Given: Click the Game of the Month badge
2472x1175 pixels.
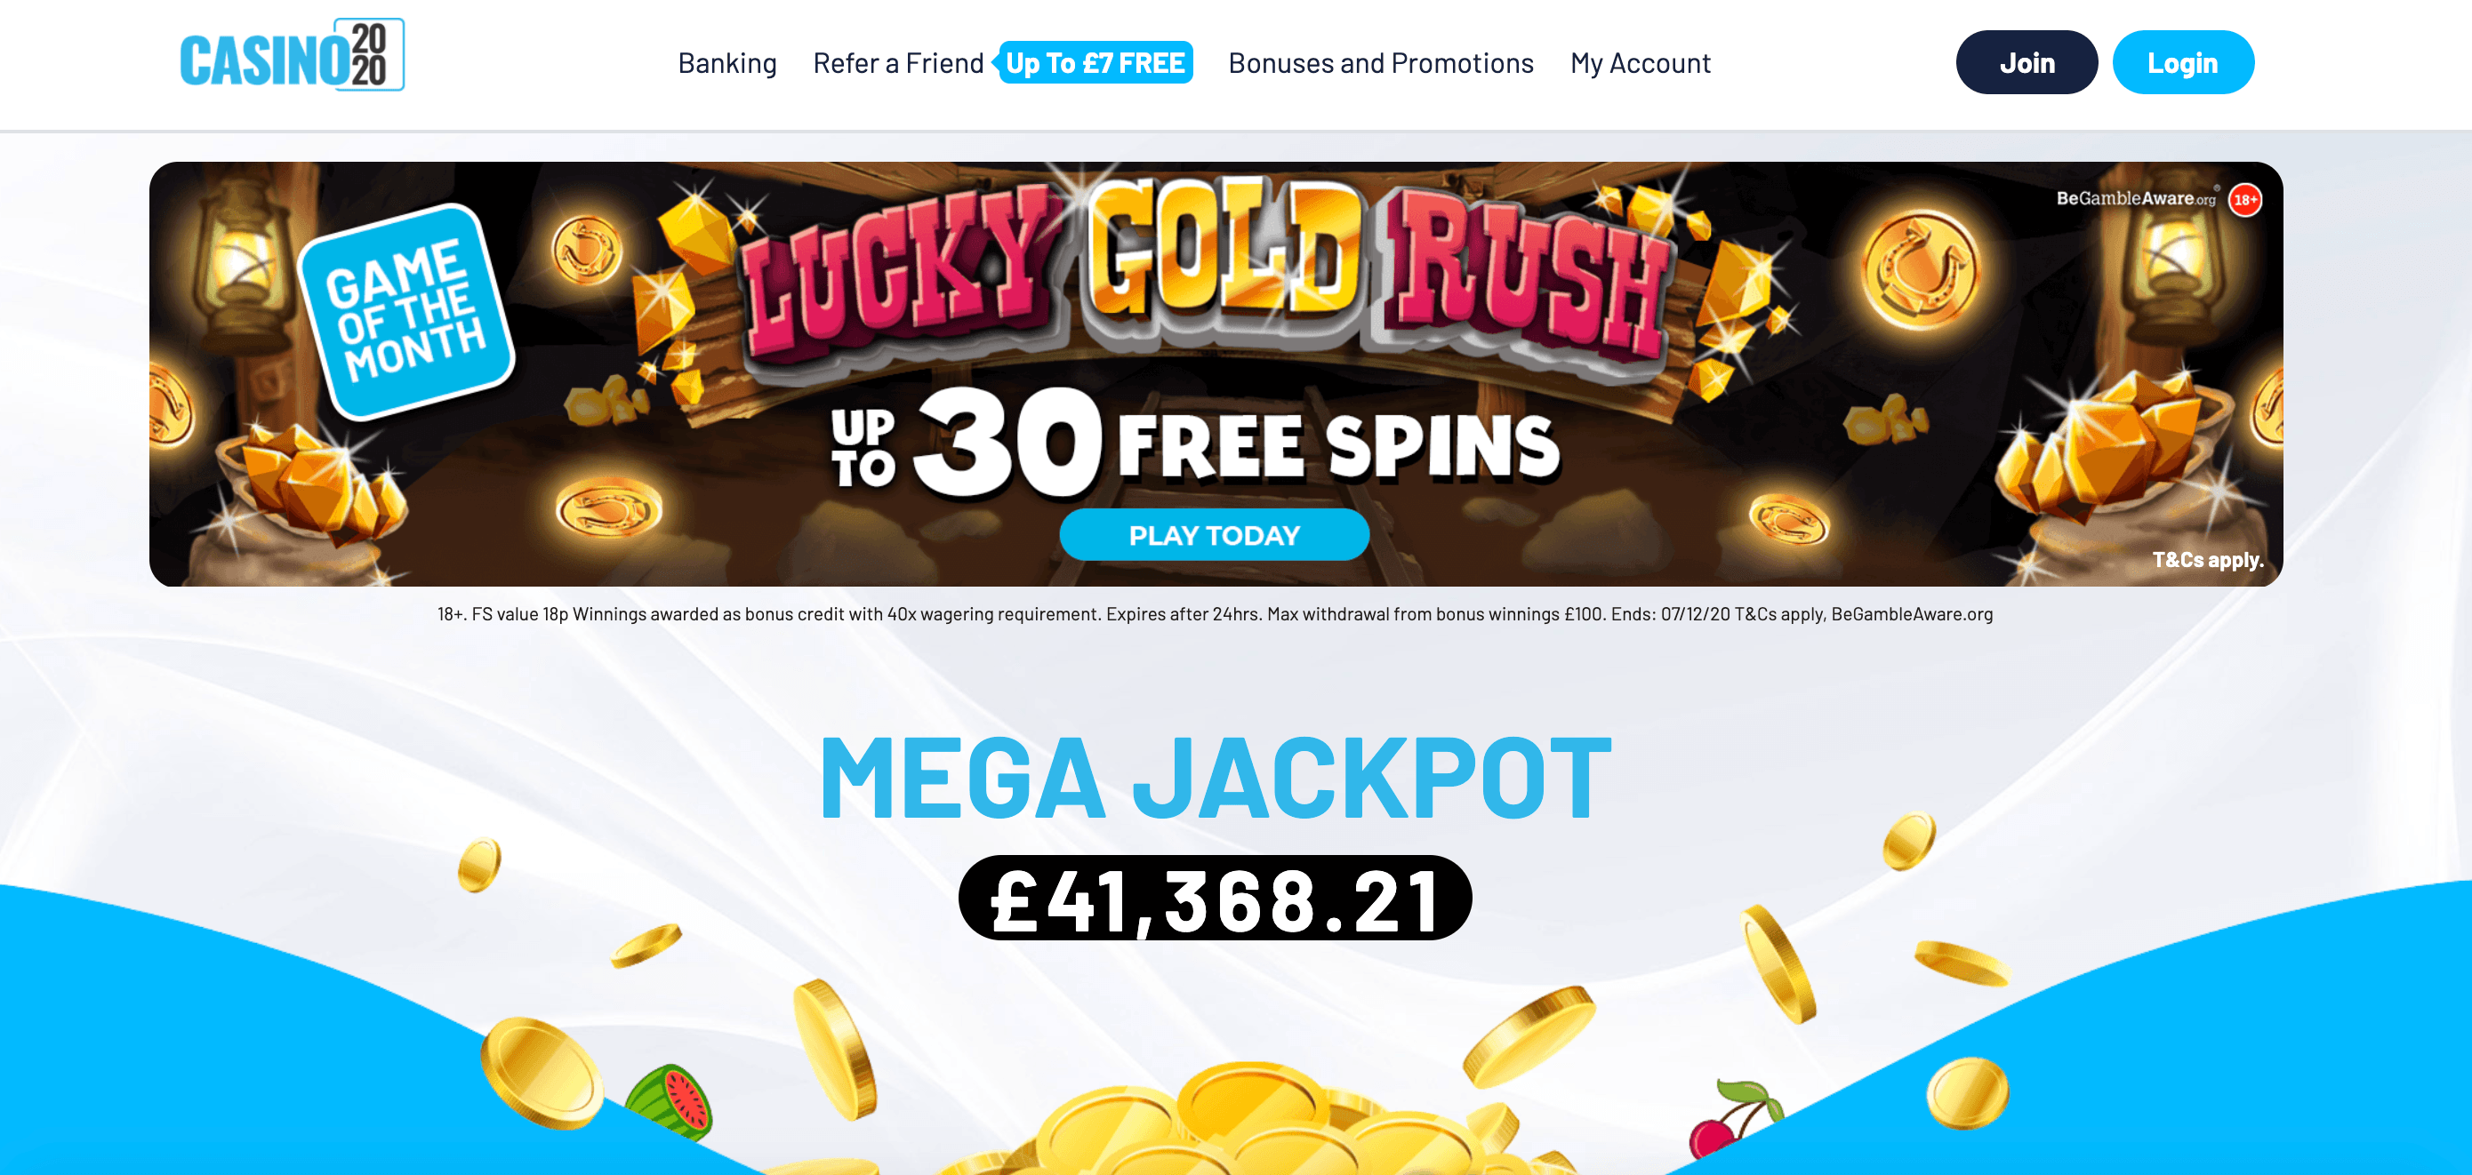Looking at the screenshot, I should [x=407, y=312].
